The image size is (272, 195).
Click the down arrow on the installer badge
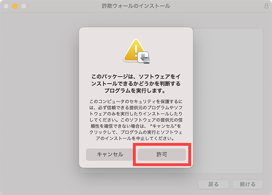[143, 56]
